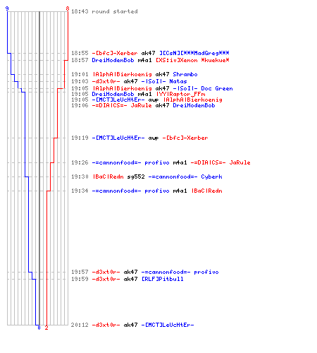Select victim |YY|Raptor_FFm
This screenshot has height=353, width=317.
(x=180, y=94)
